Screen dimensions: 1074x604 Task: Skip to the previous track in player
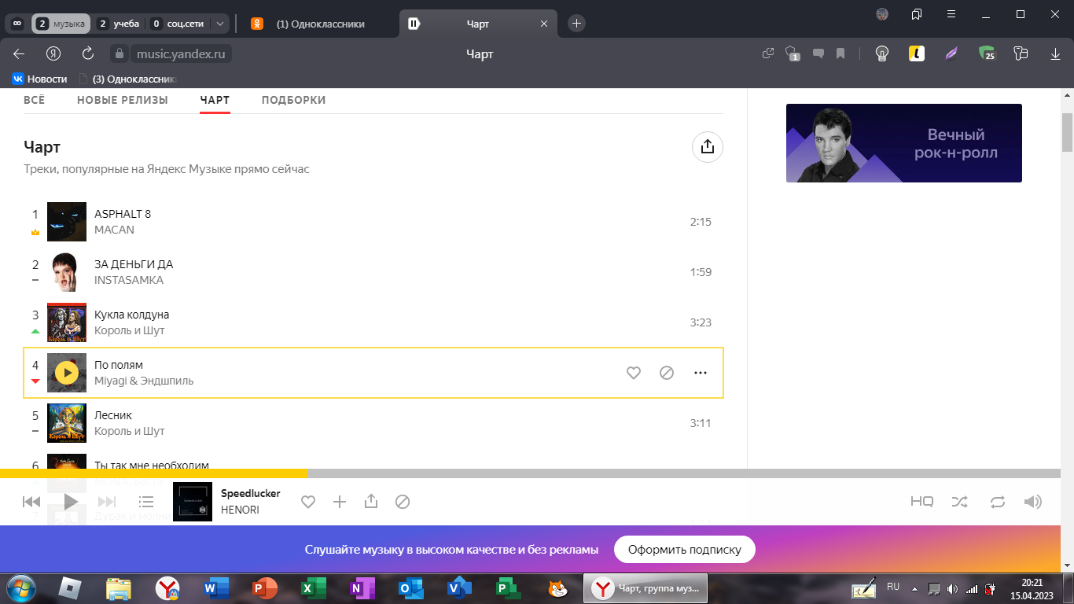coord(31,502)
